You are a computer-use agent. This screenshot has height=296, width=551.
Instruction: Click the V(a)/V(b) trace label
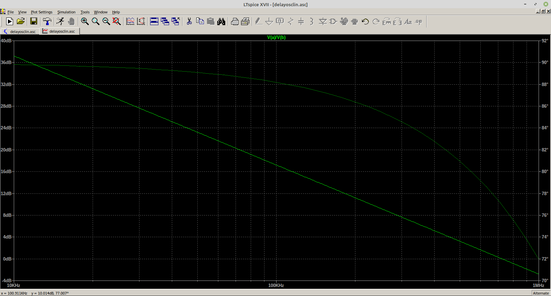tap(277, 37)
